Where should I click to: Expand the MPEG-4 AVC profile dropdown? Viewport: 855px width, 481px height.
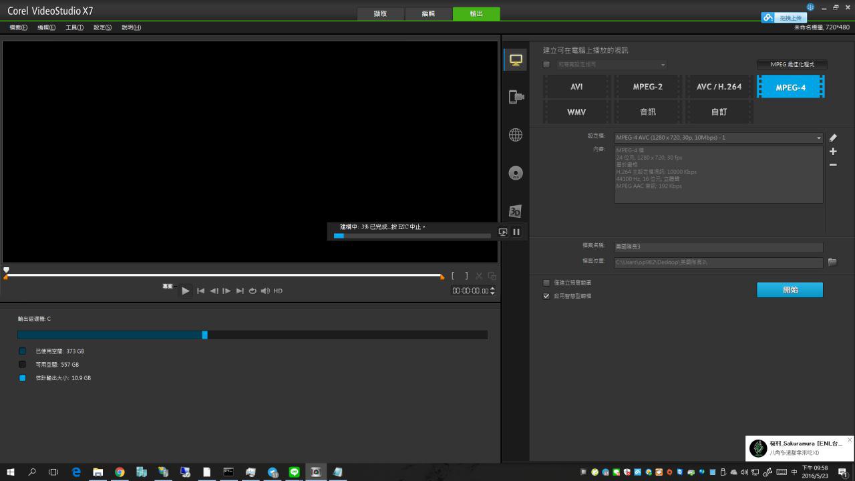point(818,138)
